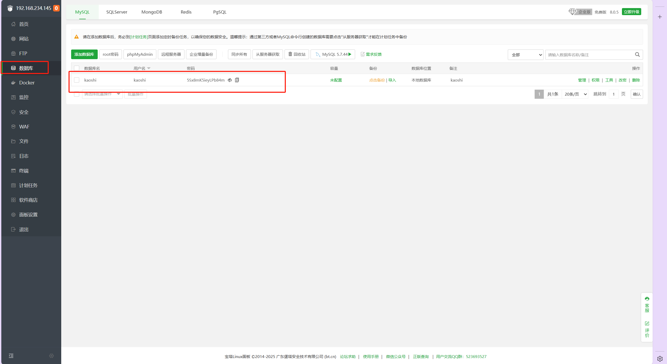Toggle password visibility eye icon
The height and width of the screenshot is (364, 667).
[230, 80]
